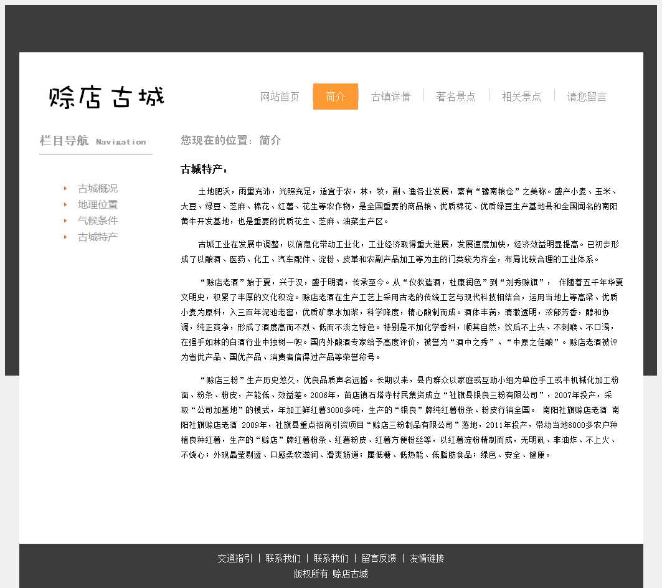Open the 网站首页 navigation tab
662x588 pixels.
pos(280,97)
